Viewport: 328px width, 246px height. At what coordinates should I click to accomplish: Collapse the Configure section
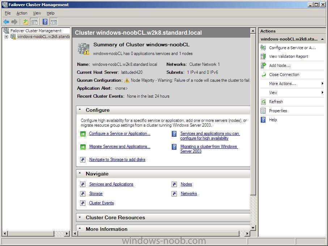click(80, 109)
